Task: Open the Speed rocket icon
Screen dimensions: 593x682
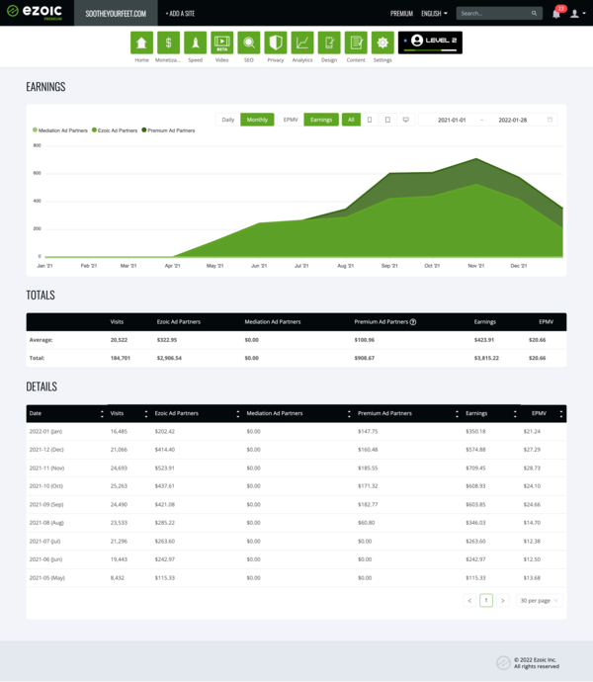Action: pyautogui.click(x=195, y=43)
